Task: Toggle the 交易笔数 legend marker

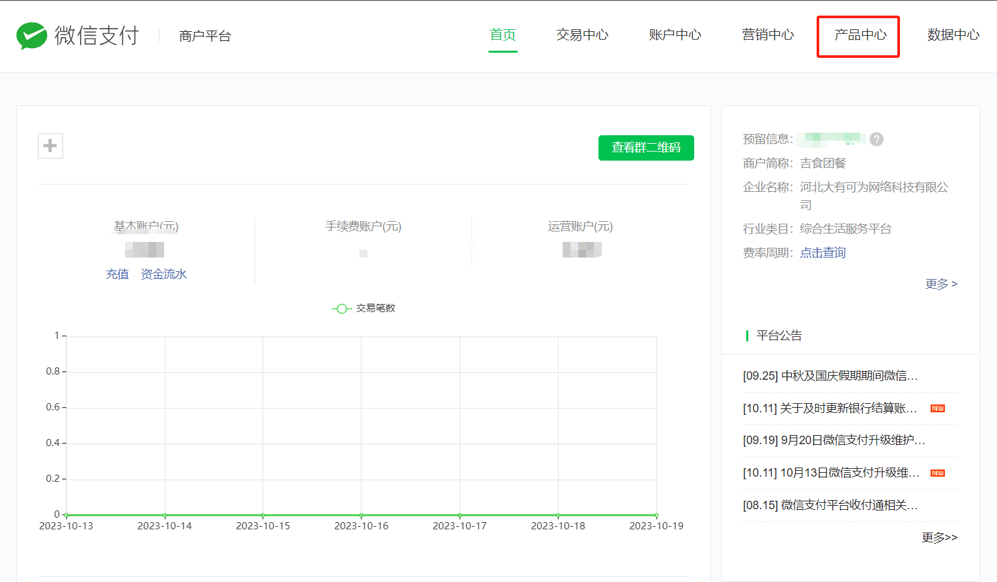Action: [341, 308]
